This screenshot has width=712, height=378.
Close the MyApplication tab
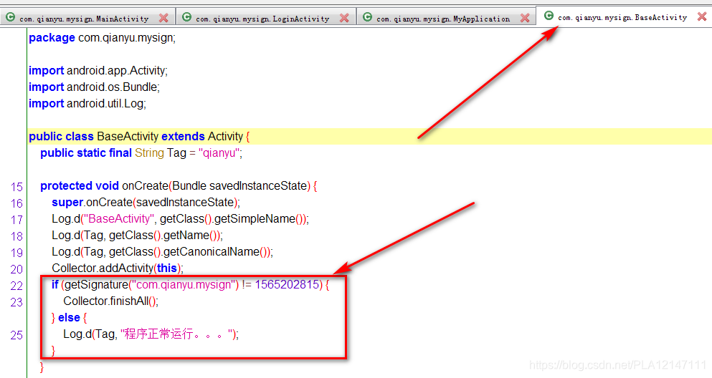tap(525, 18)
